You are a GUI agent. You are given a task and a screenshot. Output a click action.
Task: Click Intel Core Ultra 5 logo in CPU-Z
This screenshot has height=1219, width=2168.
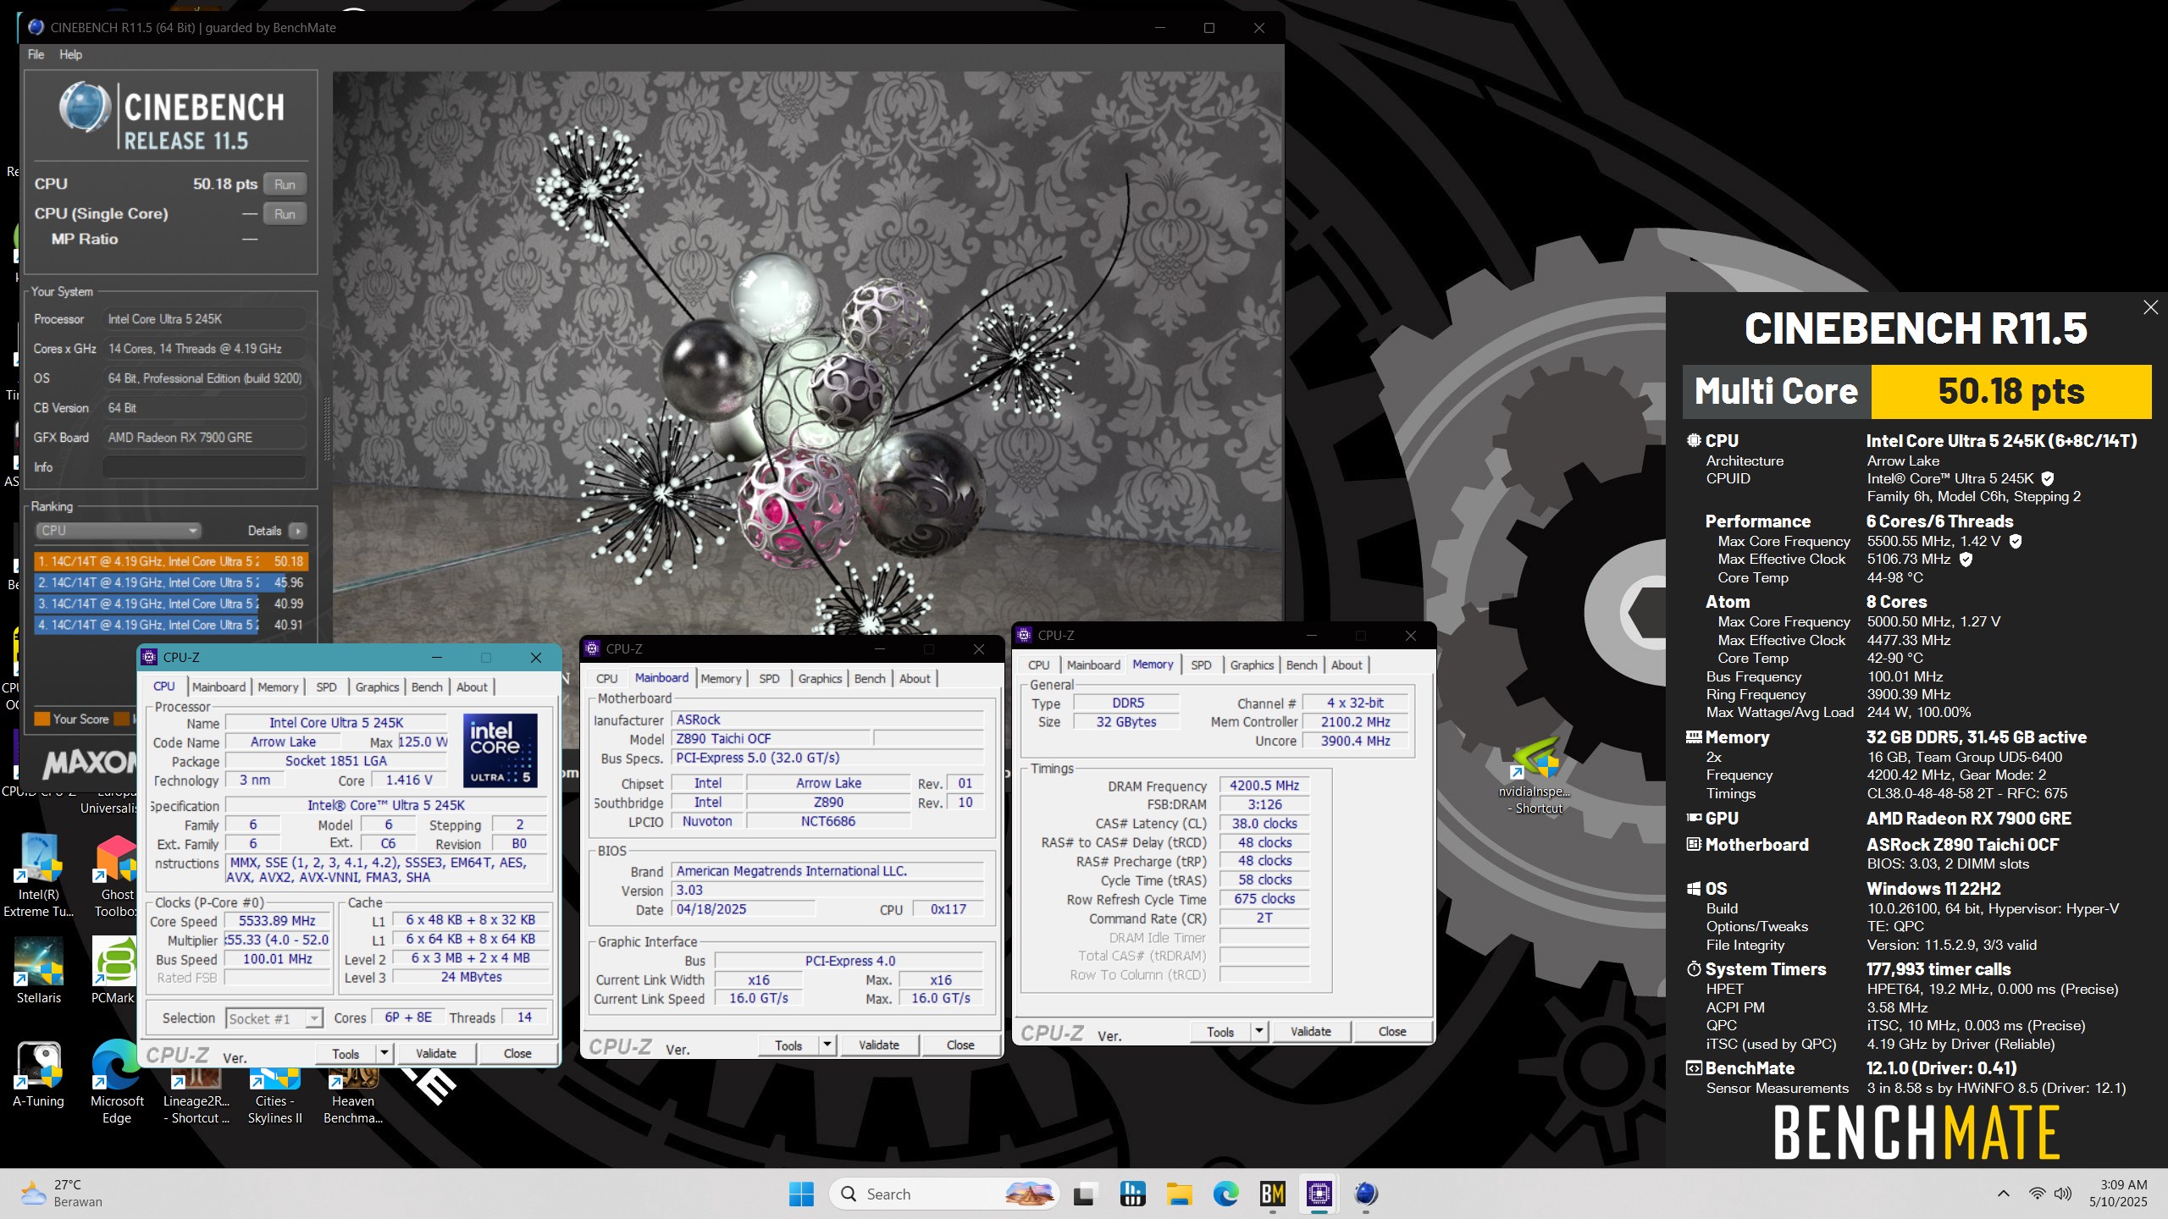pos(500,750)
